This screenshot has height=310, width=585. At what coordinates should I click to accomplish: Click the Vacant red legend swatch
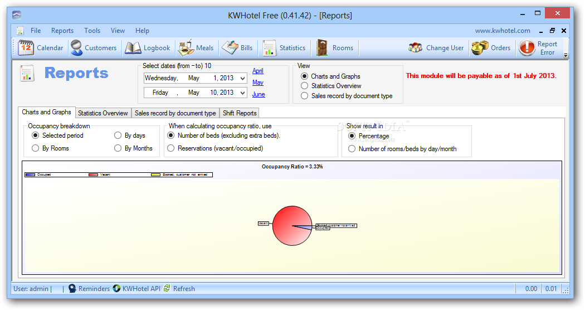coord(93,175)
